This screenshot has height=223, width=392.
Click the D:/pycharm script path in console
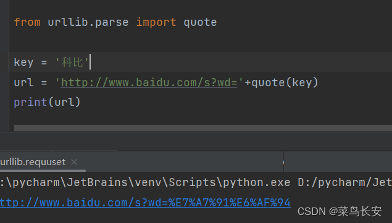[344, 182]
